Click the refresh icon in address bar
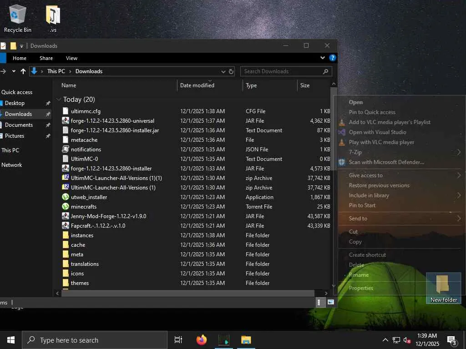Image resolution: width=466 pixels, height=349 pixels. tap(231, 71)
